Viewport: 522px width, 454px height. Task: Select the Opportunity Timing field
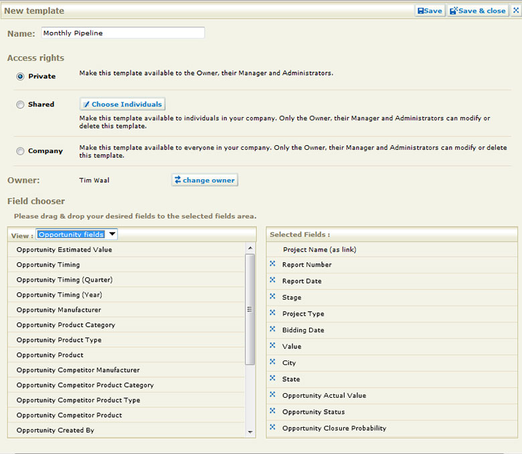tap(126, 264)
